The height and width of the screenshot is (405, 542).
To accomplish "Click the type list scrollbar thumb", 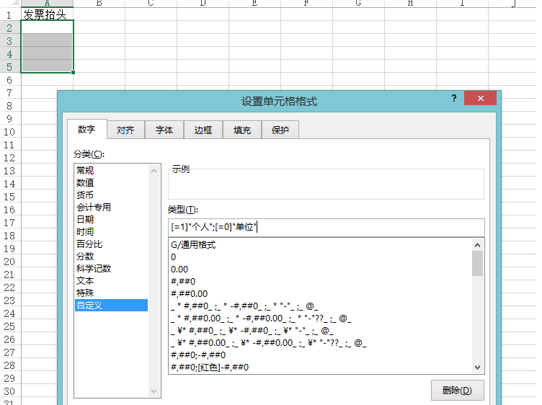I will (478, 263).
